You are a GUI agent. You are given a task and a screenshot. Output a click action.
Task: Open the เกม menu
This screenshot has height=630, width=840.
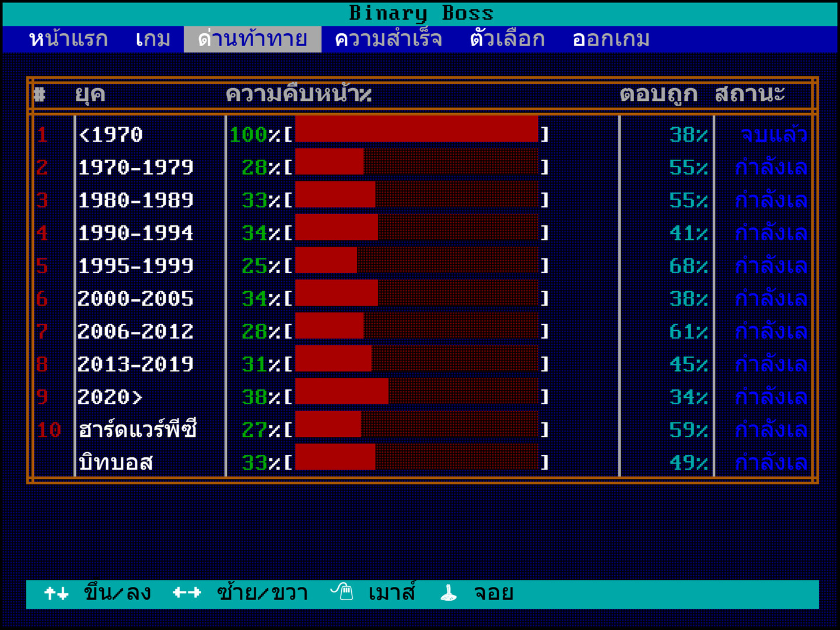tap(153, 39)
